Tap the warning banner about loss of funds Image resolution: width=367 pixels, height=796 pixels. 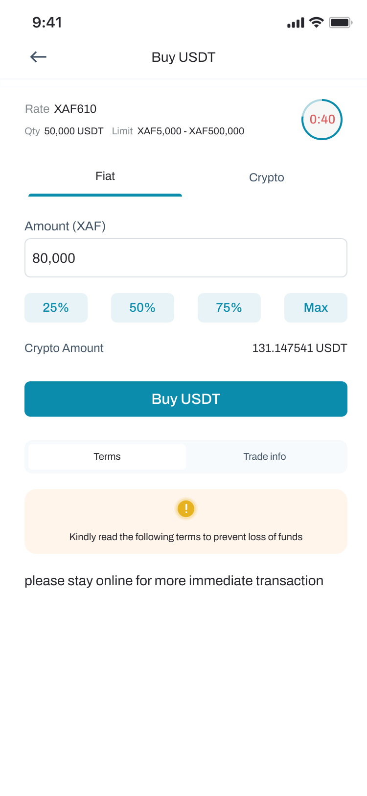tap(186, 522)
